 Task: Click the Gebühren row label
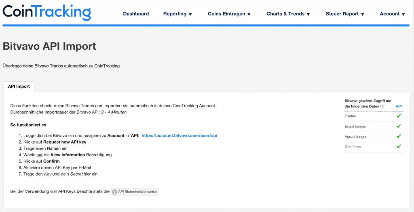point(353,146)
